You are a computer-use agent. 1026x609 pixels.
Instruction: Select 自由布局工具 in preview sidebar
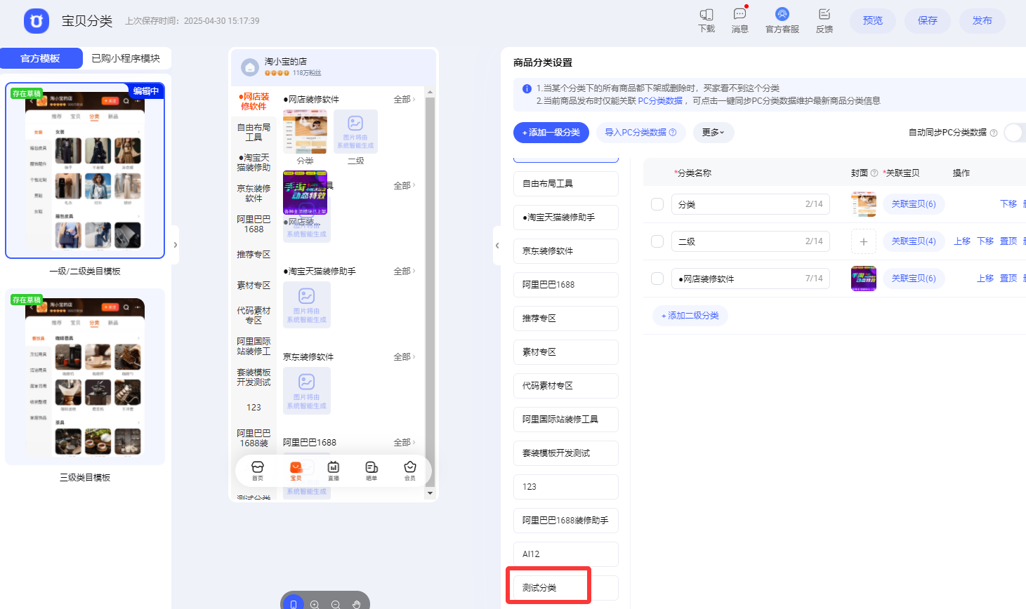pos(254,133)
